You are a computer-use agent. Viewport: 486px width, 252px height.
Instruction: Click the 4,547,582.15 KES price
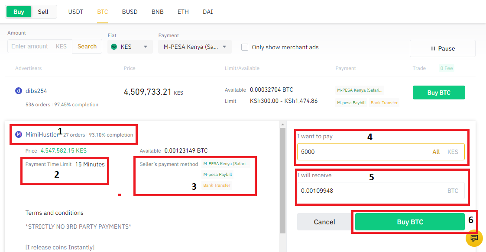point(64,150)
